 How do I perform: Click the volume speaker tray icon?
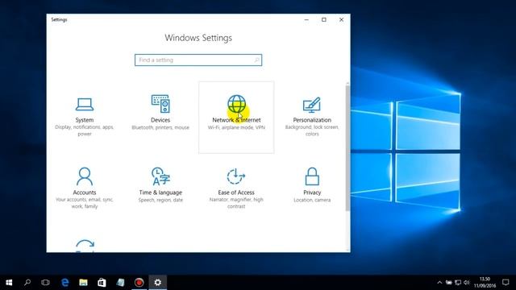[x=467, y=283]
